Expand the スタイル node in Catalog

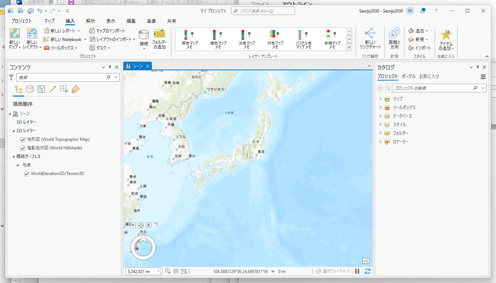[x=381, y=124]
